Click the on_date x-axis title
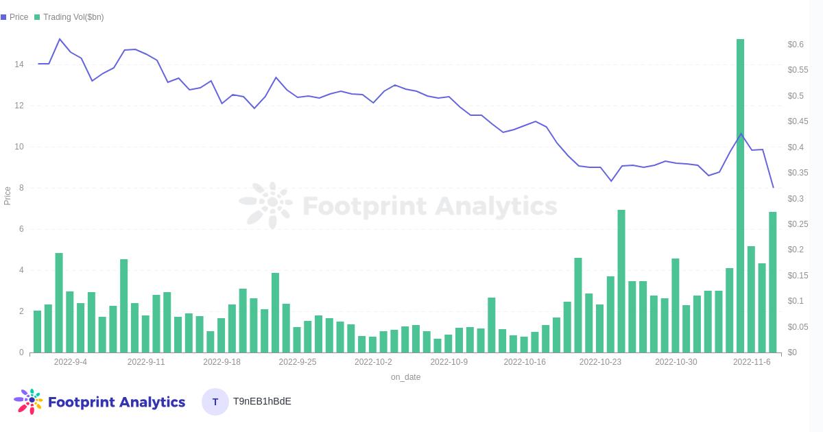The height and width of the screenshot is (432, 823). [x=405, y=377]
